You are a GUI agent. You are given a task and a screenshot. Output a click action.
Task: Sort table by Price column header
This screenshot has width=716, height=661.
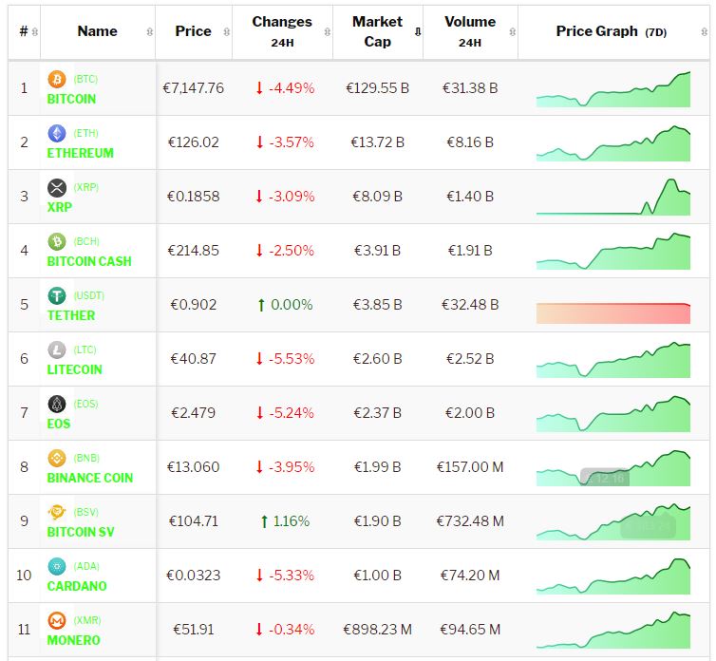pos(194,31)
